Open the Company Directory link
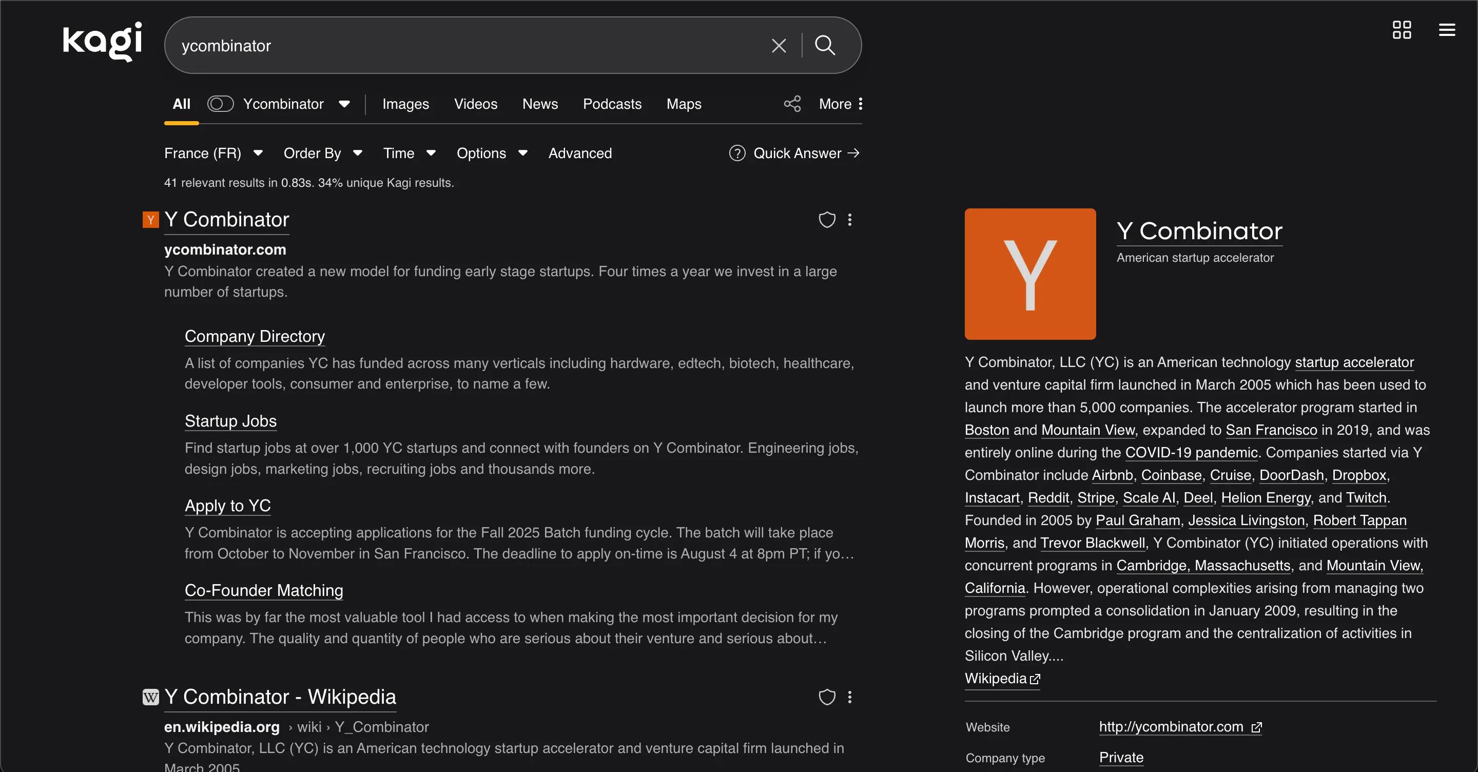The image size is (1478, 772). pyautogui.click(x=255, y=336)
